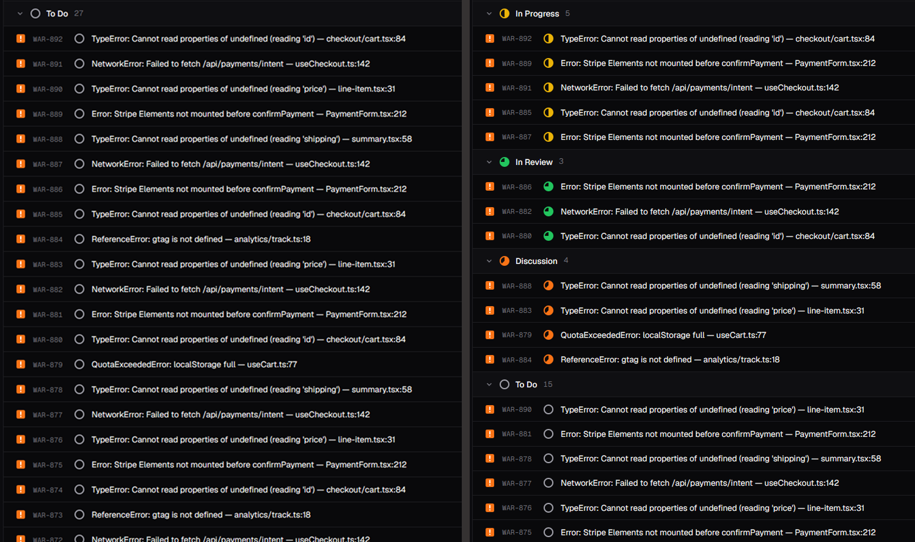Viewport: 915px width, 542px height.
Task: Change status circle of WAR-878 in left pane
Action: coord(79,389)
